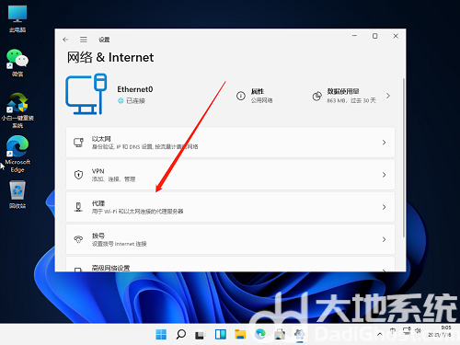
Task: Click the Windows Start button on taskbar
Action: coord(161,334)
